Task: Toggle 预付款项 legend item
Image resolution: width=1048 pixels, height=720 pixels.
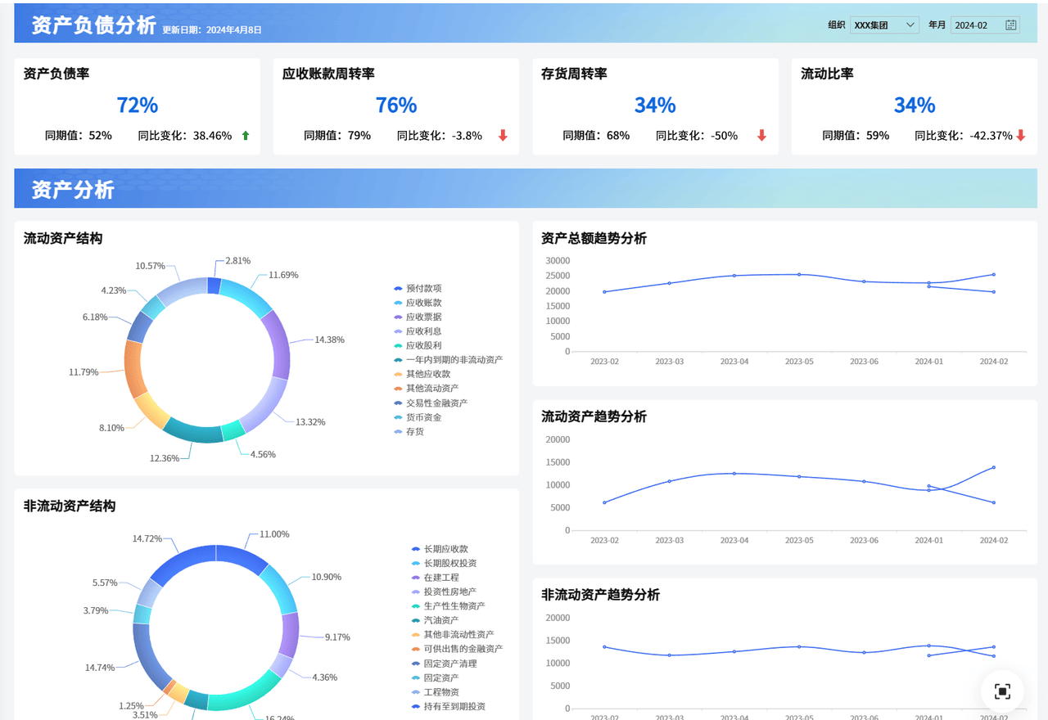Action: 418,288
